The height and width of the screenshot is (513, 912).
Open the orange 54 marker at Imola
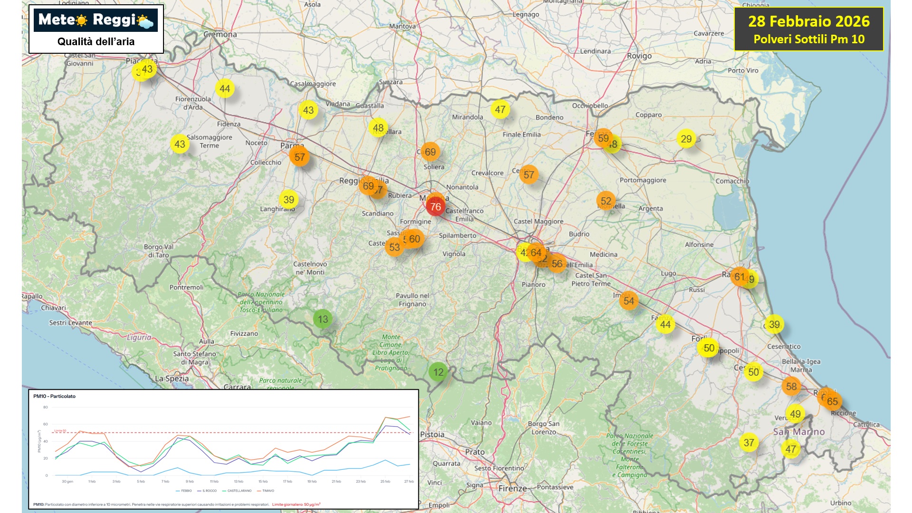coord(628,301)
